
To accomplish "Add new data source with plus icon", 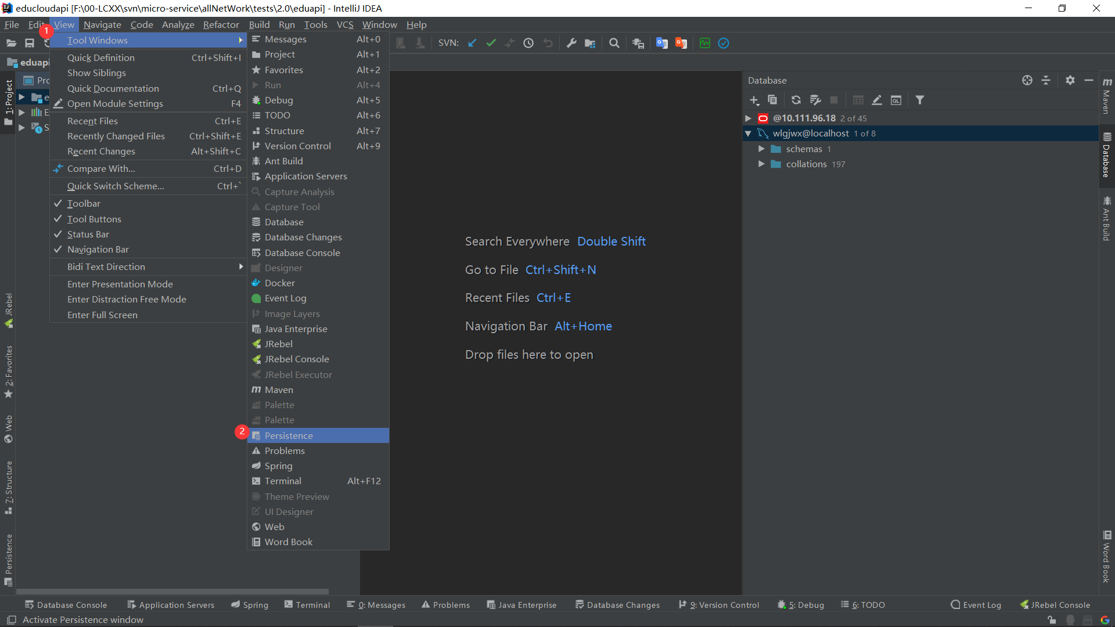I will point(754,100).
